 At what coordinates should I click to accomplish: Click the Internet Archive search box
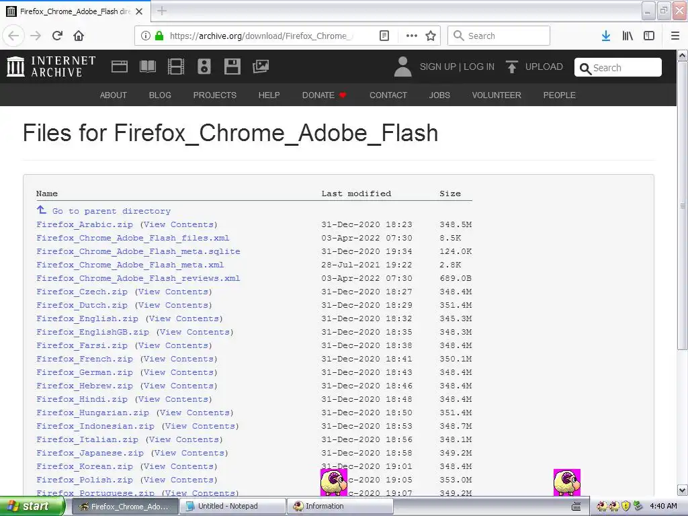(x=618, y=68)
